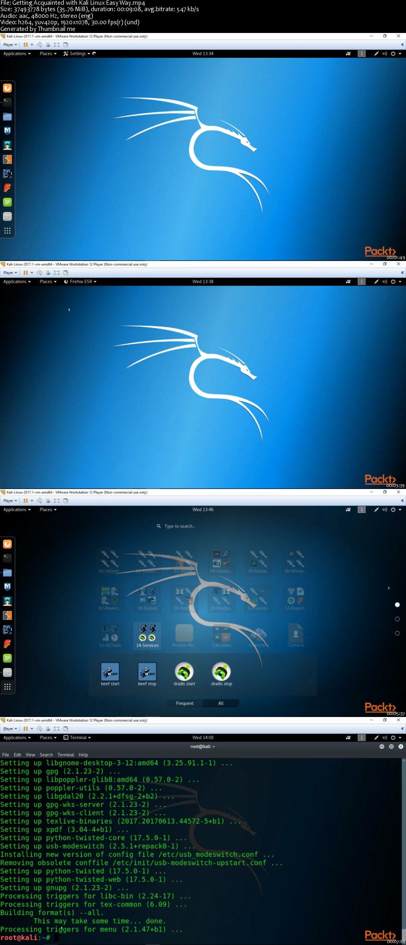Image resolution: width=406 pixels, height=945 pixels.
Task: Open the terminal window's Help menu
Action: 83,755
